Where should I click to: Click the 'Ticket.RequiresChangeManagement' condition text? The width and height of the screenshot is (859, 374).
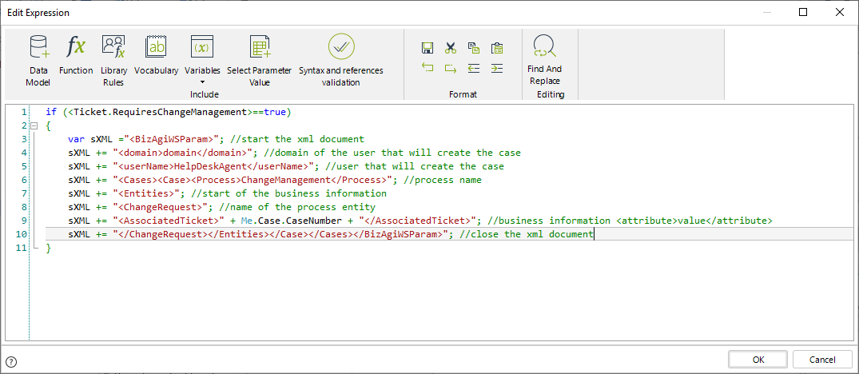point(158,112)
